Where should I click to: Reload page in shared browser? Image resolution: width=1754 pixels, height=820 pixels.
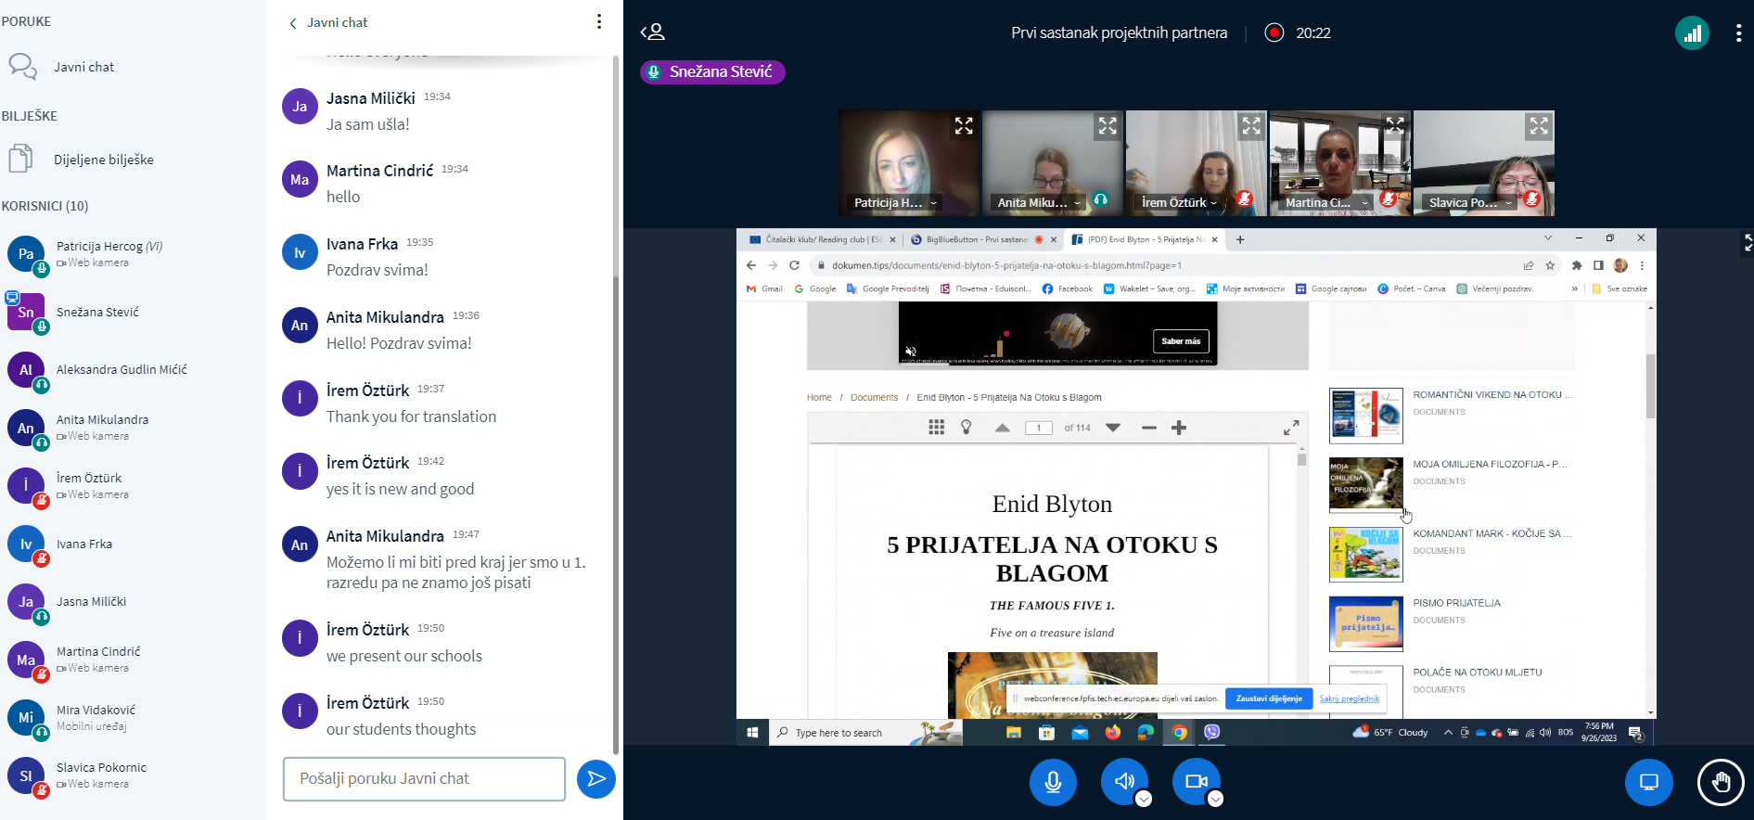795,265
